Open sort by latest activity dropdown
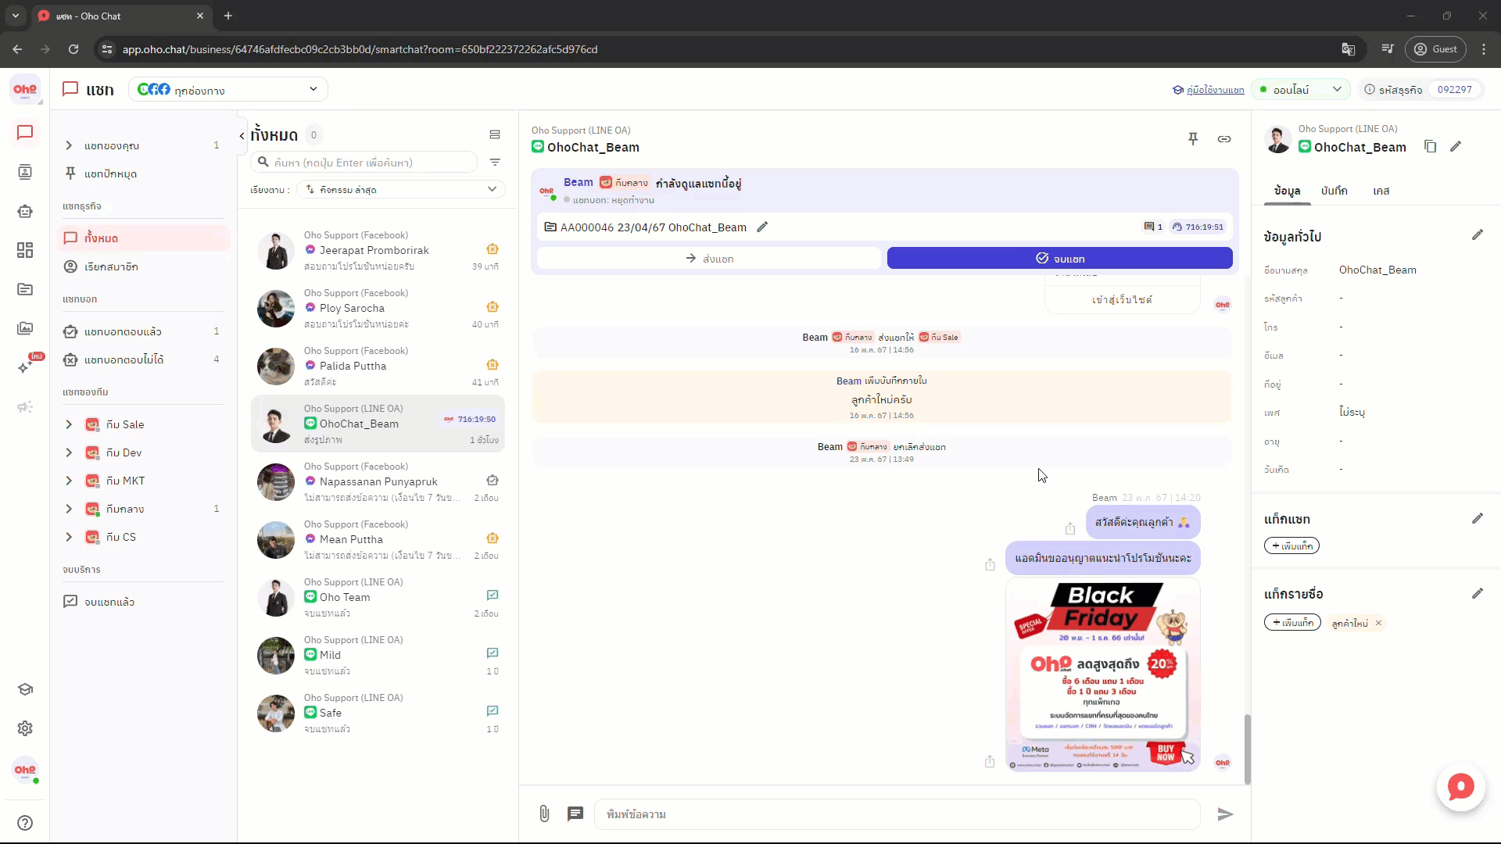The width and height of the screenshot is (1501, 844). coord(401,189)
